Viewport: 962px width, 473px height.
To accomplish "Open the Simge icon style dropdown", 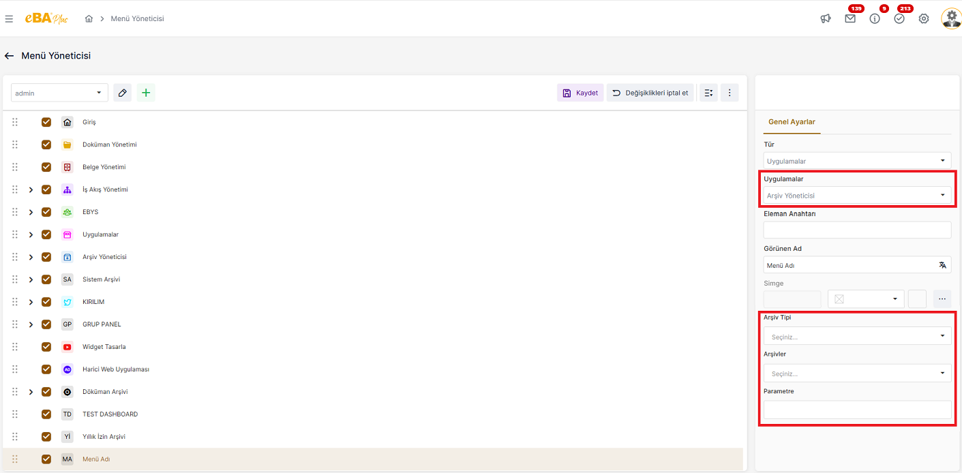I will click(866, 299).
